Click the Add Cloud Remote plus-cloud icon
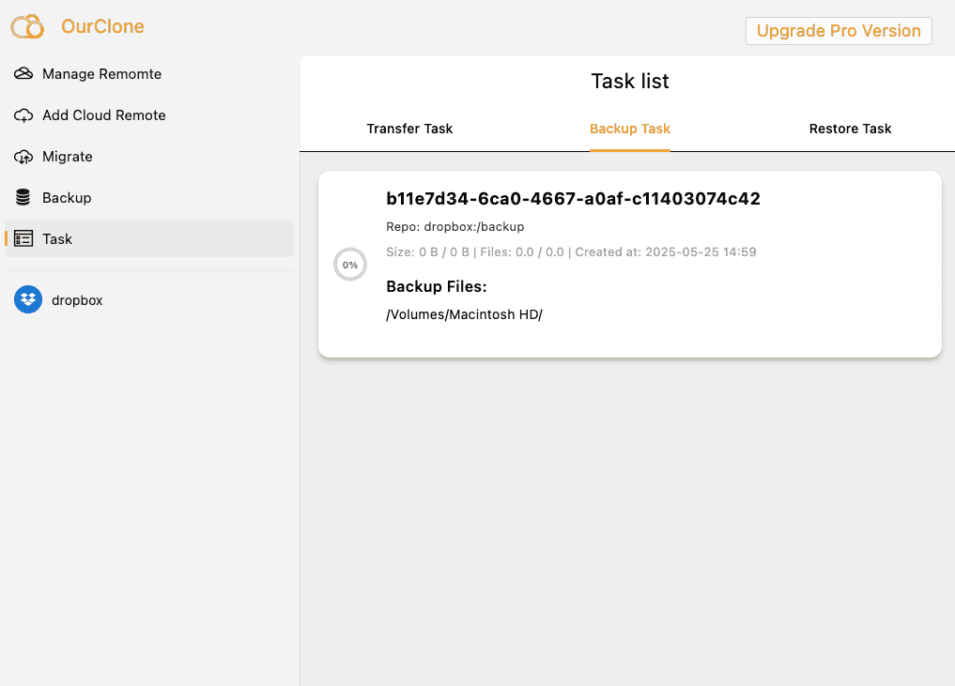This screenshot has height=686, width=955. (x=23, y=115)
